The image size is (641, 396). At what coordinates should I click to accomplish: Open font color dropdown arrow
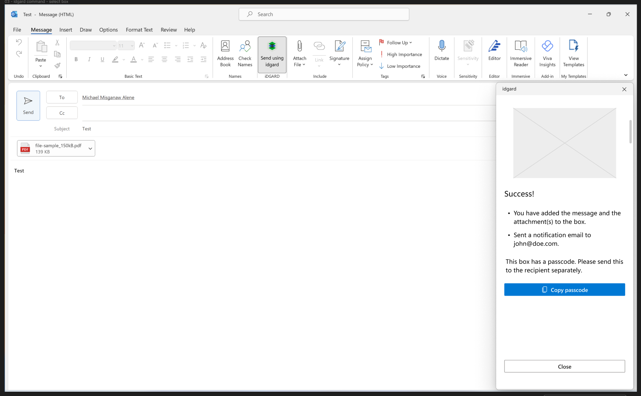pos(142,59)
